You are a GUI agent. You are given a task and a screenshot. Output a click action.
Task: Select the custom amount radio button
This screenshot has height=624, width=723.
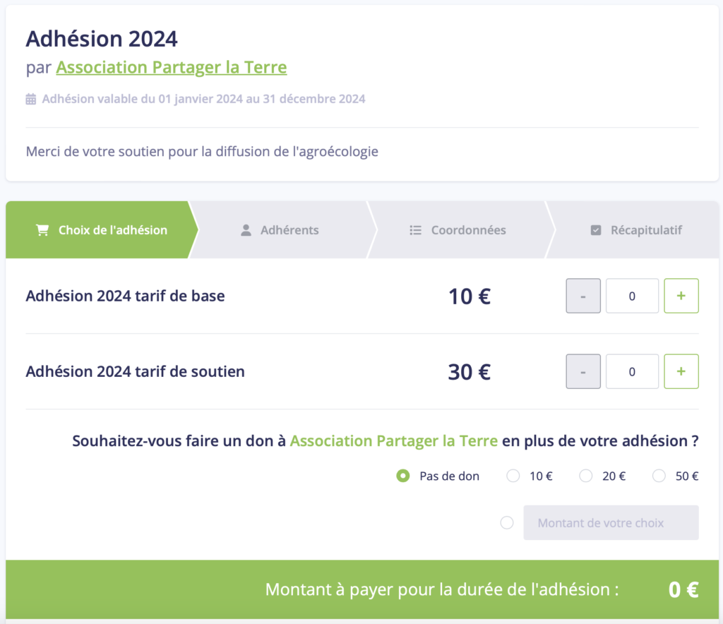(x=507, y=522)
